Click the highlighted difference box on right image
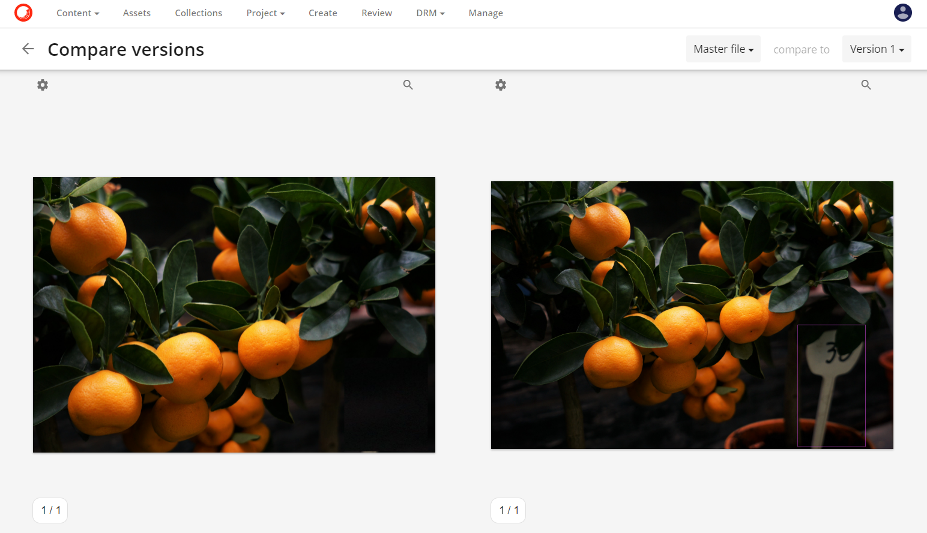This screenshot has width=927, height=533. point(831,386)
